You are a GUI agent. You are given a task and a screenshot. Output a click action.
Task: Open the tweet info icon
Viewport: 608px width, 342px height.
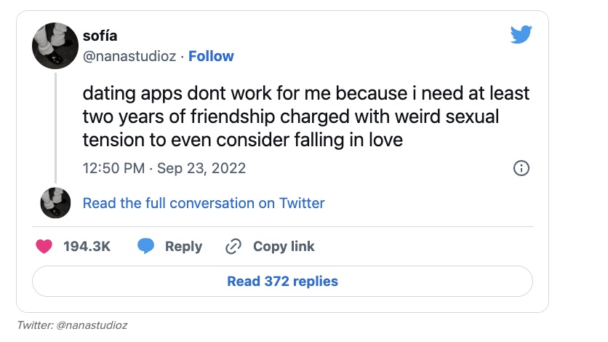(x=521, y=169)
